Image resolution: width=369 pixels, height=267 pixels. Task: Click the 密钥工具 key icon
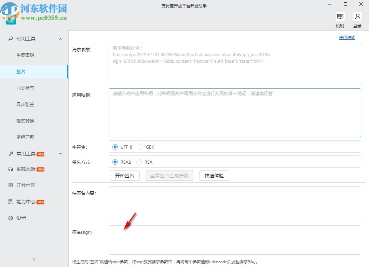[x=11, y=38]
